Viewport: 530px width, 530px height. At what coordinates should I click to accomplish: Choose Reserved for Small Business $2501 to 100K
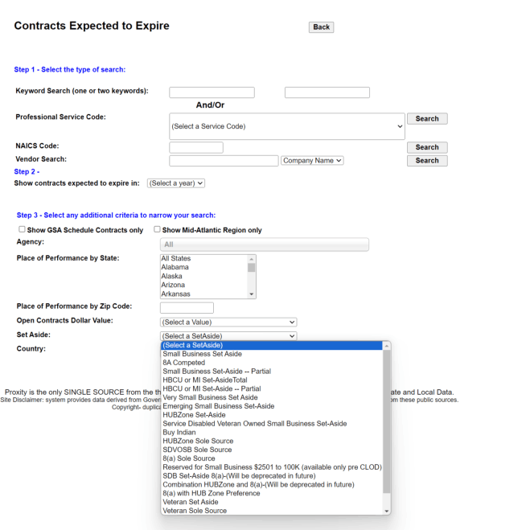272,467
